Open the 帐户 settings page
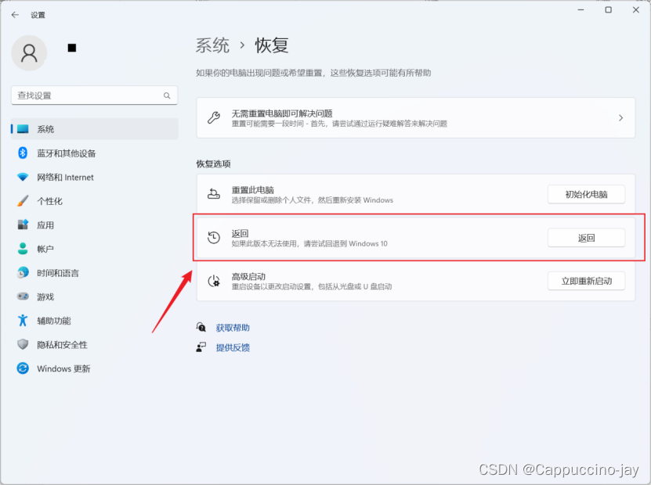This screenshot has width=651, height=485. click(x=95, y=249)
